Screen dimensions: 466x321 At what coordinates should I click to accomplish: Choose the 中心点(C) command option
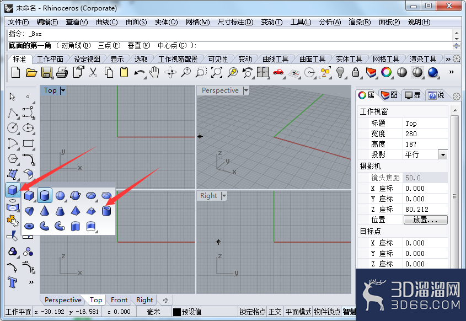pyautogui.click(x=172, y=45)
